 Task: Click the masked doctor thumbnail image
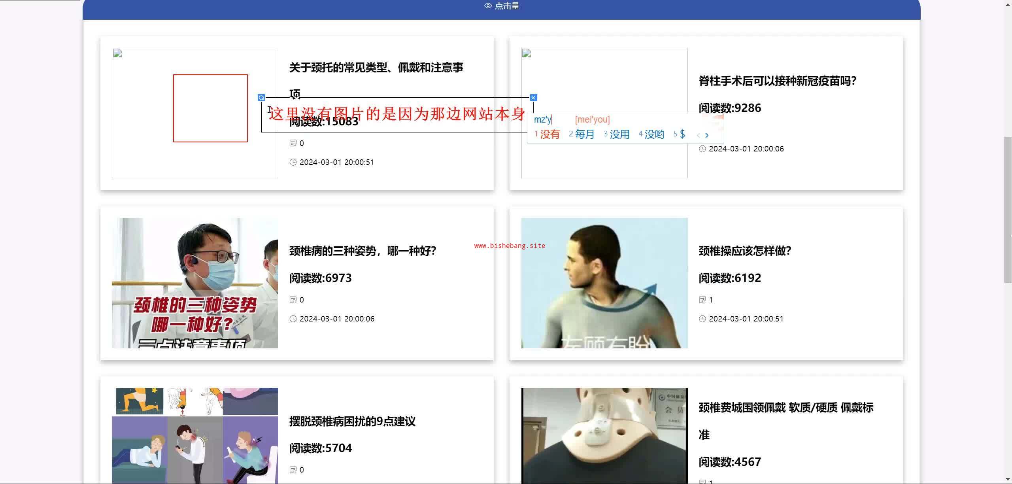tap(195, 283)
